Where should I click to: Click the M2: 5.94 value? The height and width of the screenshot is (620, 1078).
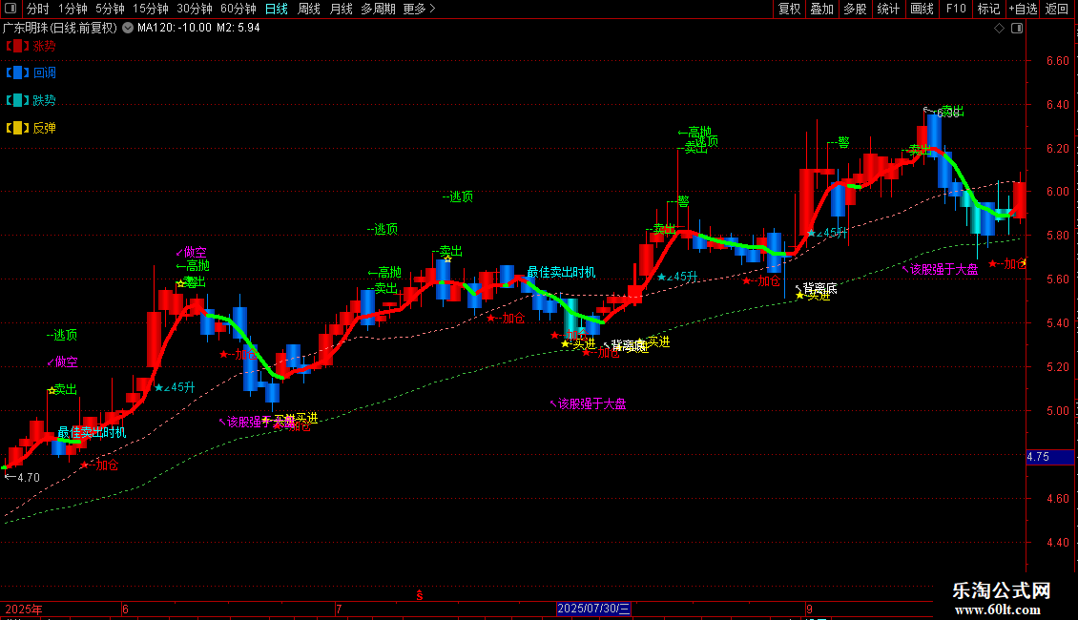(x=238, y=29)
